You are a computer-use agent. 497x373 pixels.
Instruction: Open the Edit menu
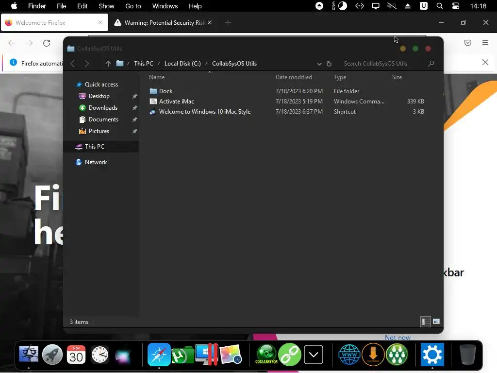point(83,6)
